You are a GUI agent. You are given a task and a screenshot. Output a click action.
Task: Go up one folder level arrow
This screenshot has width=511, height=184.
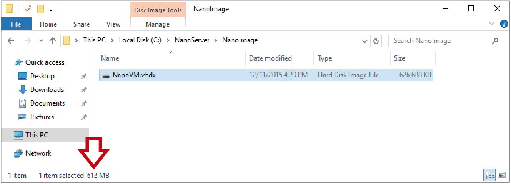(x=53, y=41)
